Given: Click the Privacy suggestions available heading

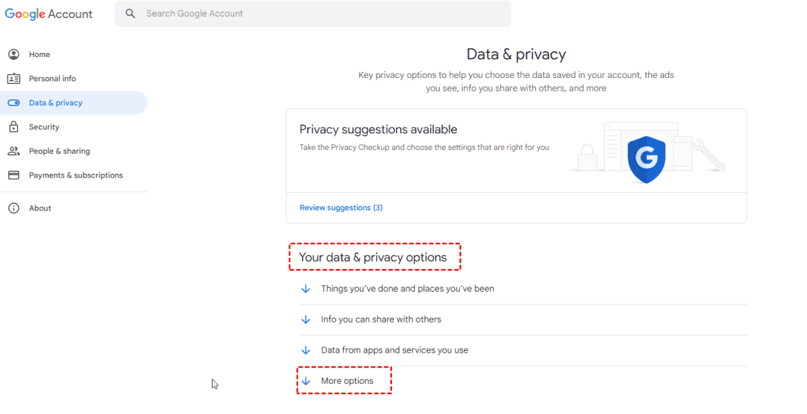Looking at the screenshot, I should click(378, 130).
